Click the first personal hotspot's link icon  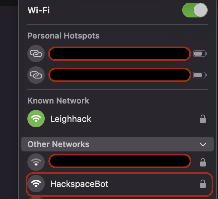(36, 54)
